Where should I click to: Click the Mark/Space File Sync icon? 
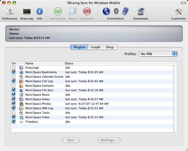(x=21, y=90)
